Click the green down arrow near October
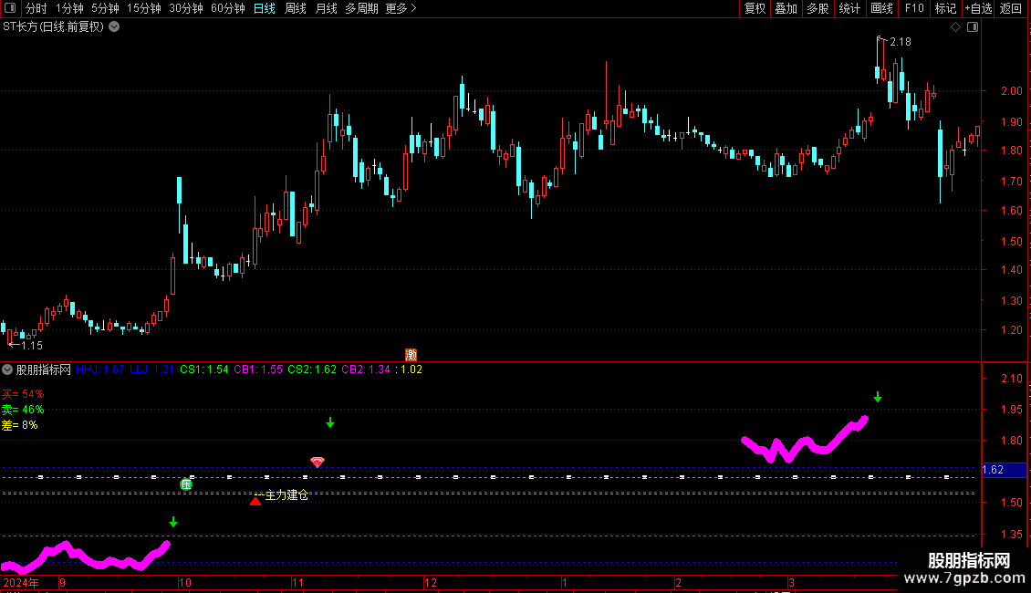The height and width of the screenshot is (593, 1031). (x=173, y=522)
